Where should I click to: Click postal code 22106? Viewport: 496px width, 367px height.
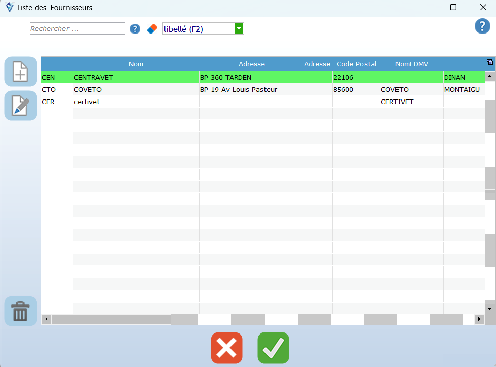point(356,78)
